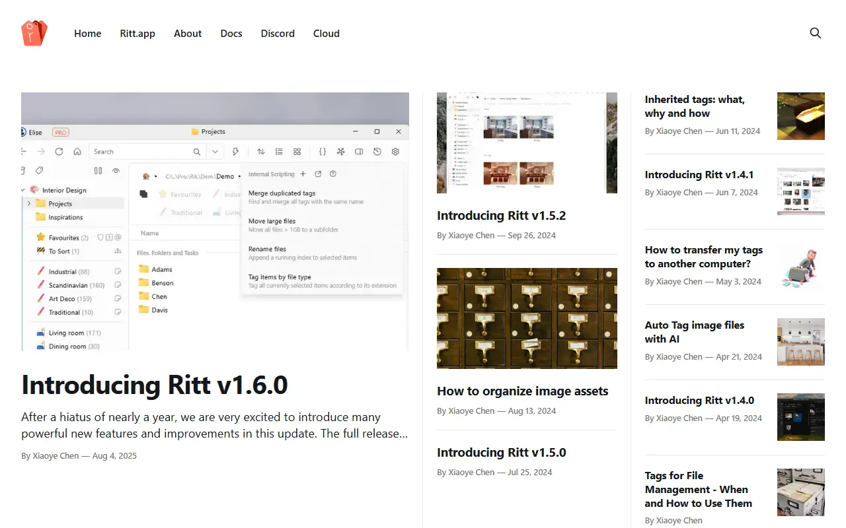Open the Discord nav link
The width and height of the screenshot is (846, 528).
coord(278,34)
